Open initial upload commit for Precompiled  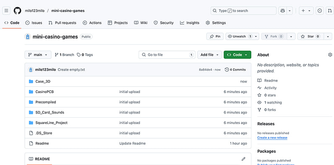click(x=130, y=102)
